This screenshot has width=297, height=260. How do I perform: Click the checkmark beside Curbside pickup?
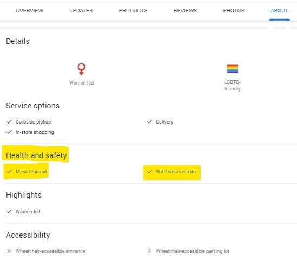pyautogui.click(x=9, y=121)
